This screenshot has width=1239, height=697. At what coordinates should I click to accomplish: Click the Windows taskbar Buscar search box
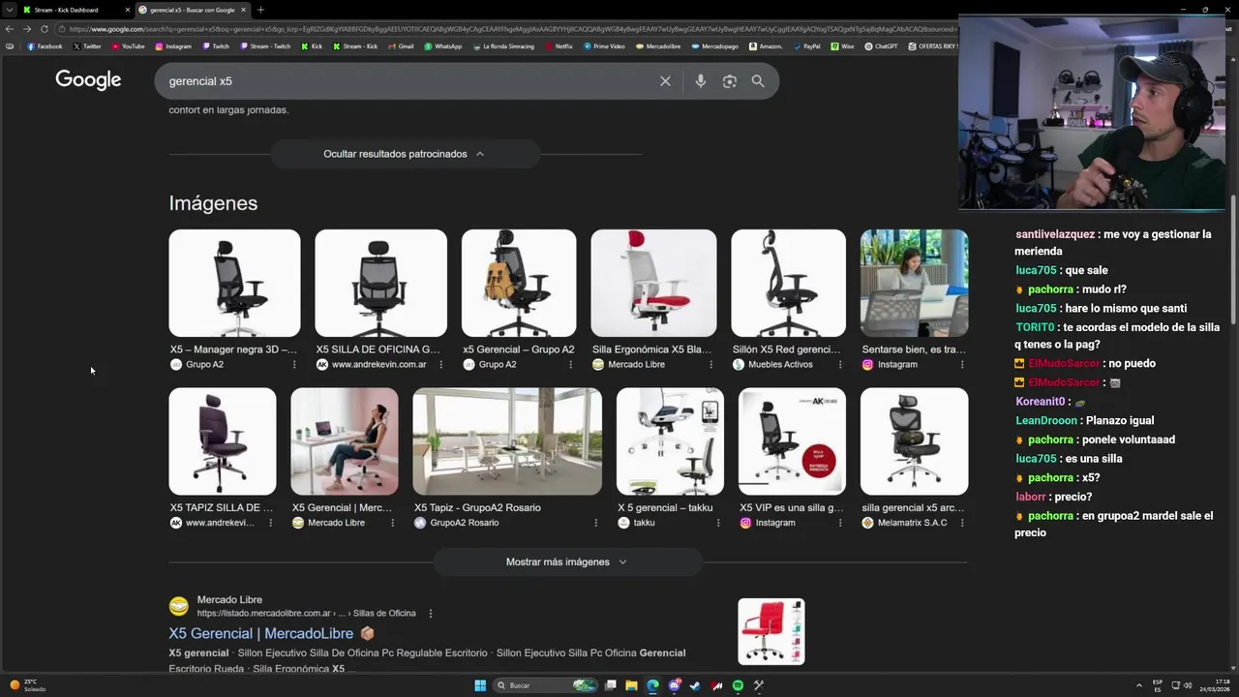pos(545,685)
